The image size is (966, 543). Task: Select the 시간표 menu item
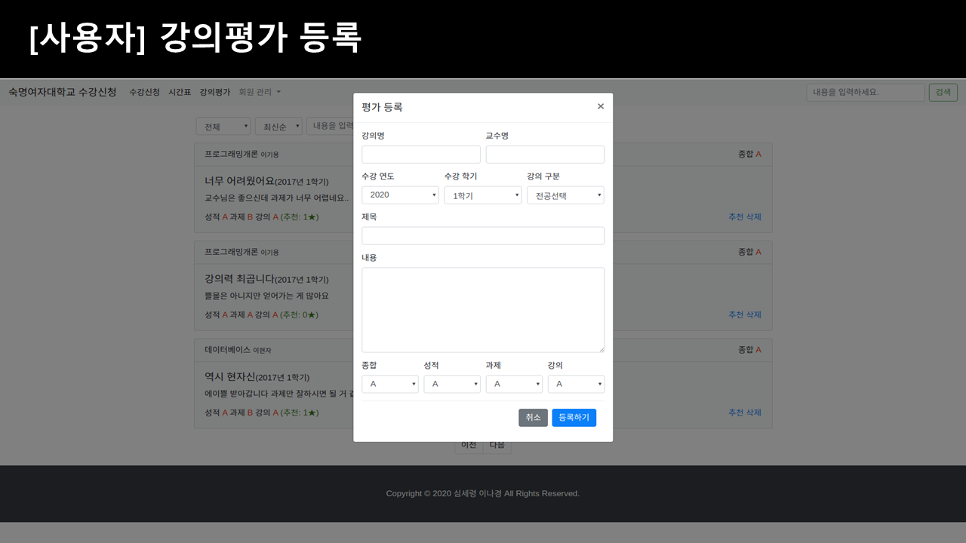tap(179, 91)
